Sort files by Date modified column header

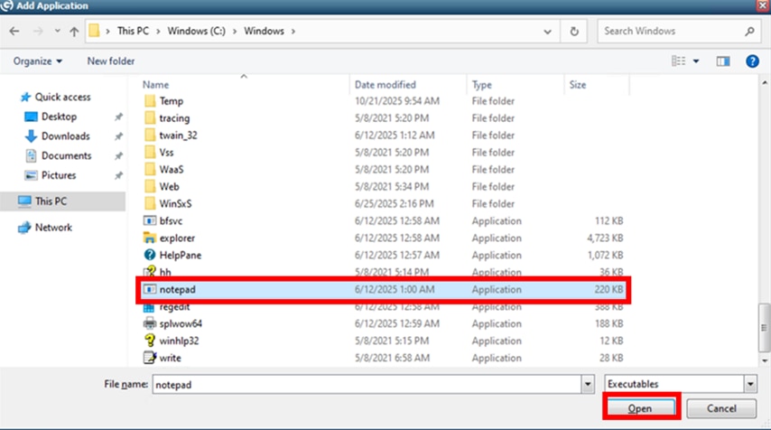click(385, 85)
